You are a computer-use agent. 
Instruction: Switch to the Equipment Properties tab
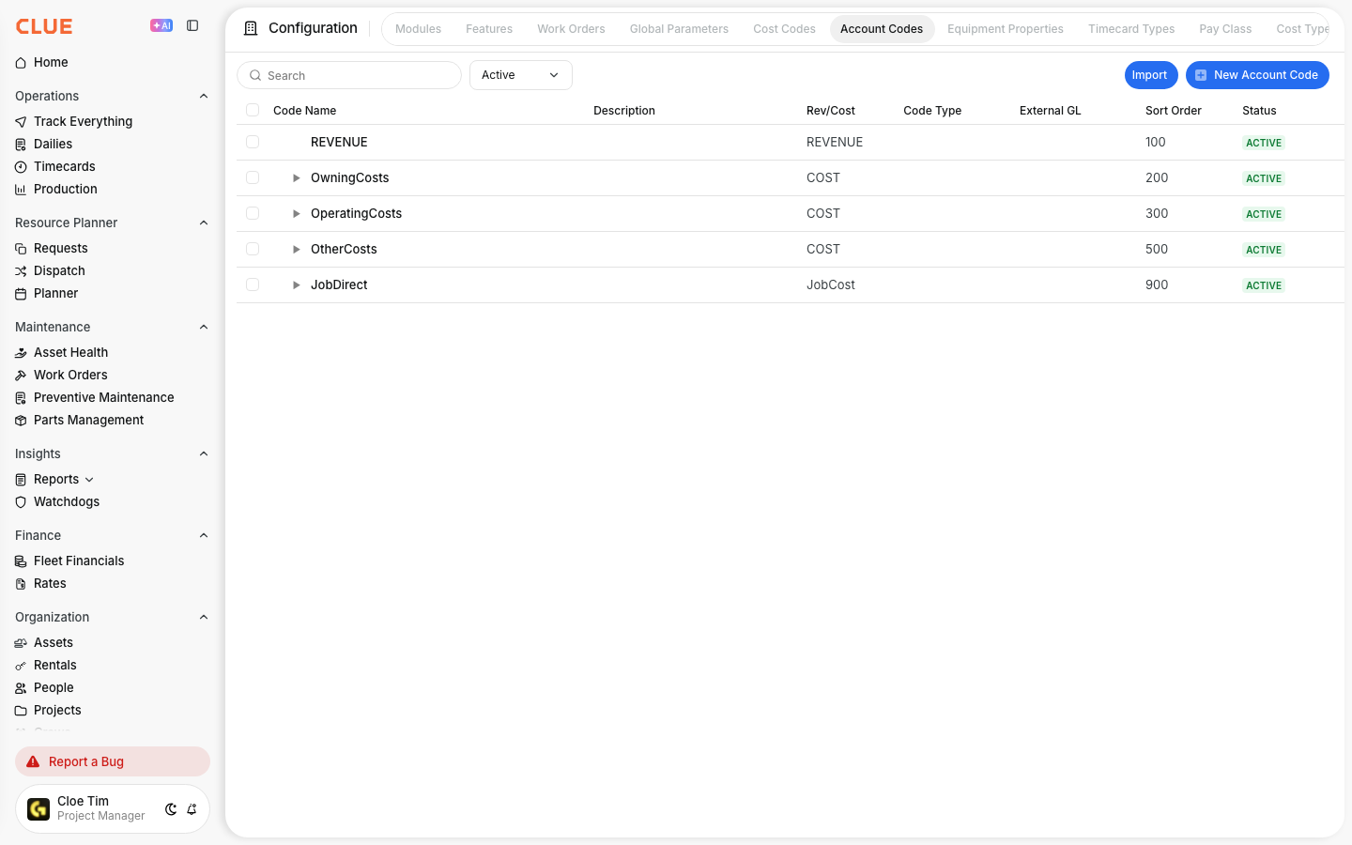pyautogui.click(x=1006, y=29)
